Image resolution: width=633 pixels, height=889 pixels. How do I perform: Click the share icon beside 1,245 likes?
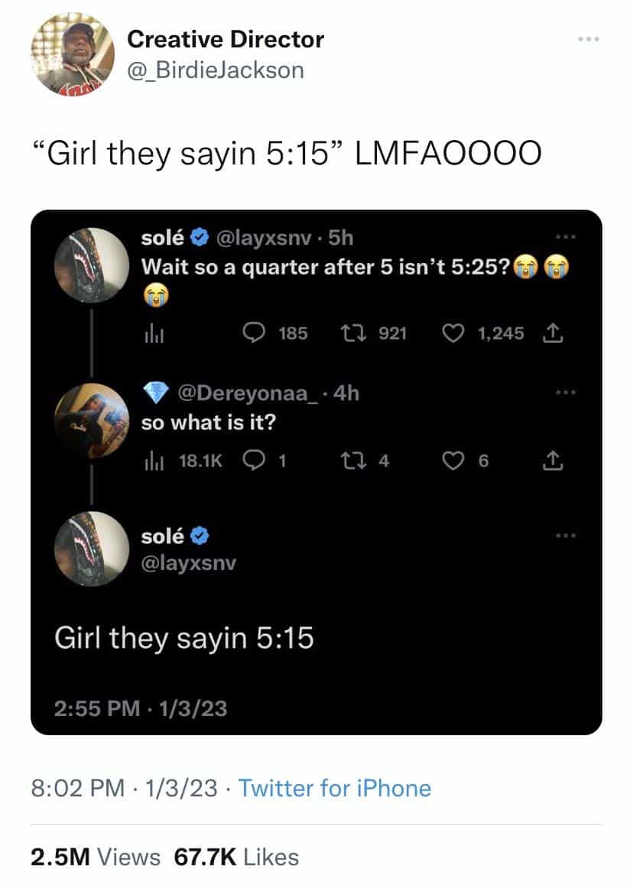[553, 334]
